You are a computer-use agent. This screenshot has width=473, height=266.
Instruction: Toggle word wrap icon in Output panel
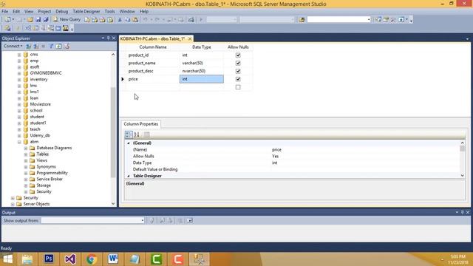click(x=189, y=220)
